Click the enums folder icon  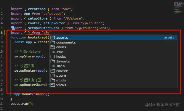pyautogui.click(x=53, y=47)
